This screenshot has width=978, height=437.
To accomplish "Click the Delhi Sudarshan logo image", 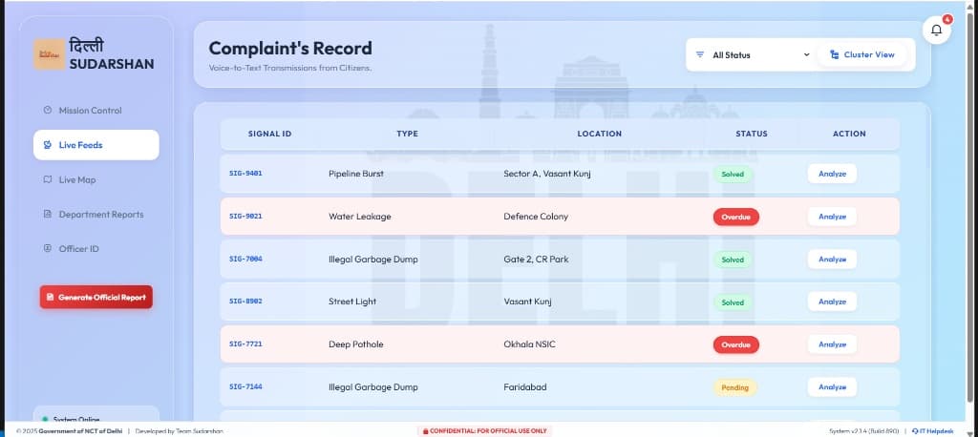I will pos(50,54).
